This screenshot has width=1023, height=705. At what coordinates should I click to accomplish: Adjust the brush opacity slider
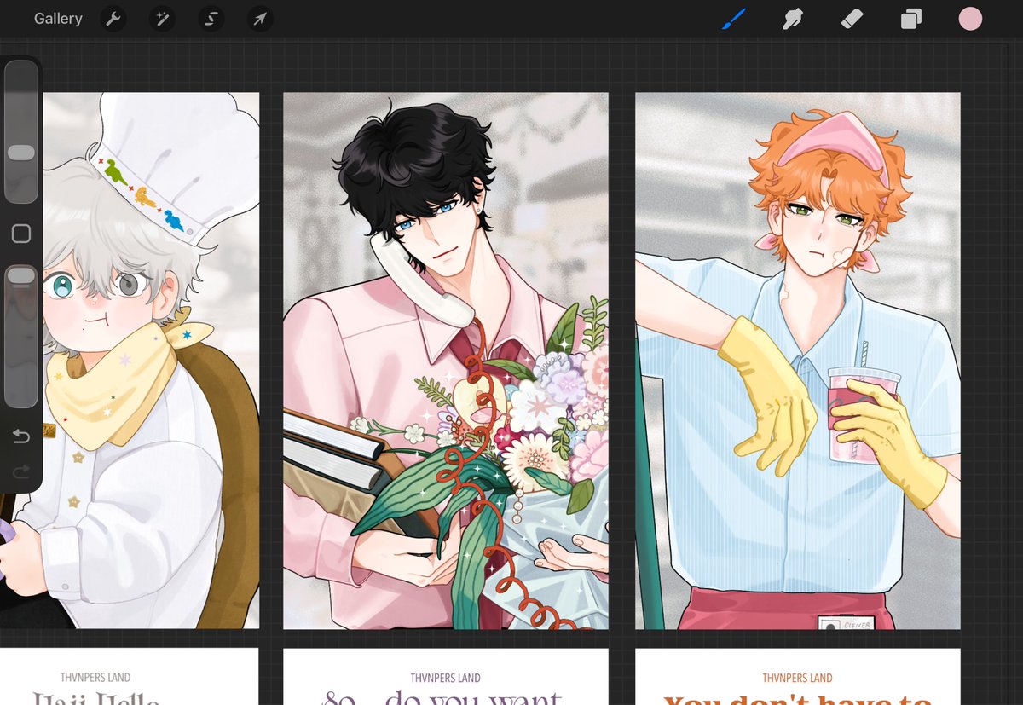click(21, 336)
